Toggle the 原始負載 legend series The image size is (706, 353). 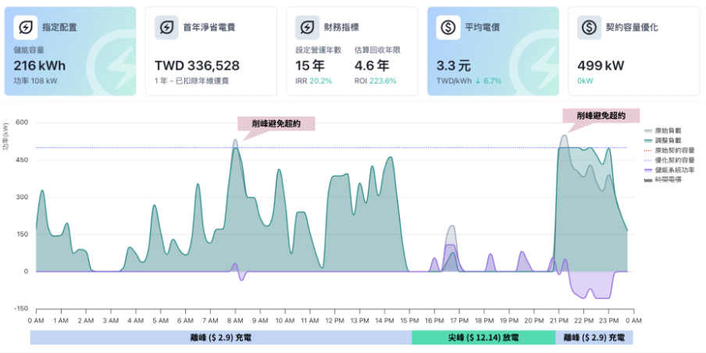pyautogui.click(x=662, y=131)
